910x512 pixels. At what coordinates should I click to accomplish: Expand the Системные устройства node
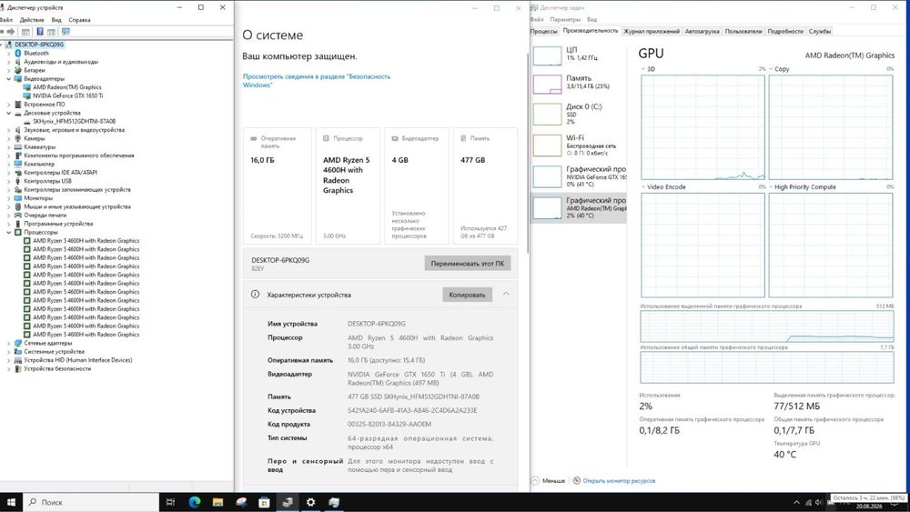9,351
